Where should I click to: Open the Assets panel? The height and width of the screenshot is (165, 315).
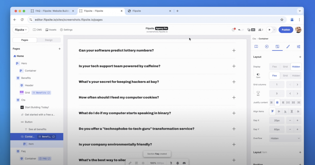51,30
